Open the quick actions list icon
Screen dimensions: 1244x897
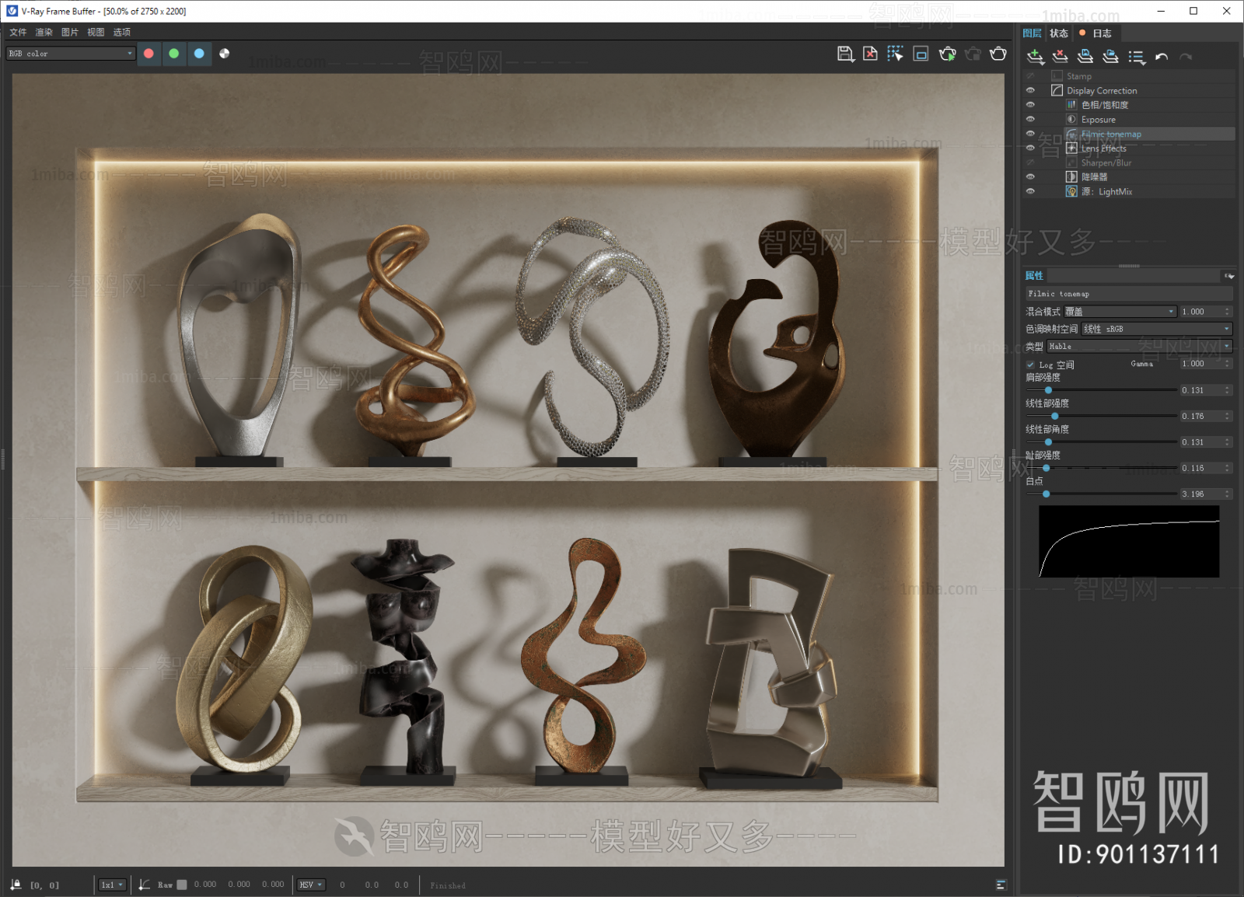point(1137,57)
